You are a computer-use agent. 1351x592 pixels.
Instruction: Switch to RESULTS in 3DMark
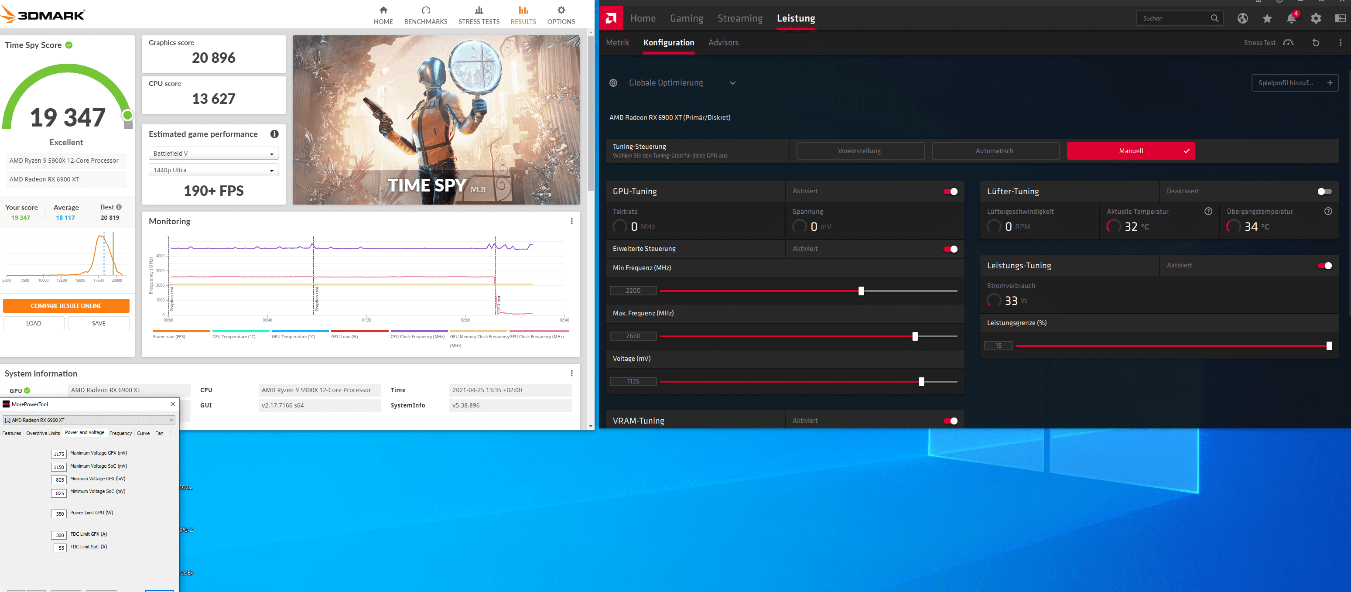point(523,15)
